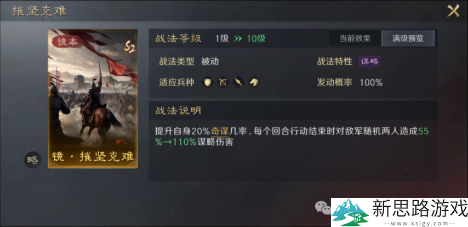The image size is (468, 227).
Task: Tap the round 略 badge icon
Action: [x=32, y=160]
